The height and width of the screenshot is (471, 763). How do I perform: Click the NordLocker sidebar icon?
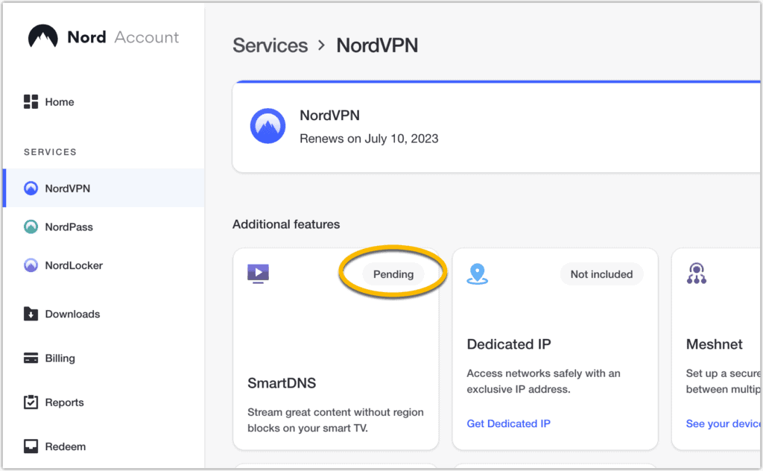pos(31,265)
